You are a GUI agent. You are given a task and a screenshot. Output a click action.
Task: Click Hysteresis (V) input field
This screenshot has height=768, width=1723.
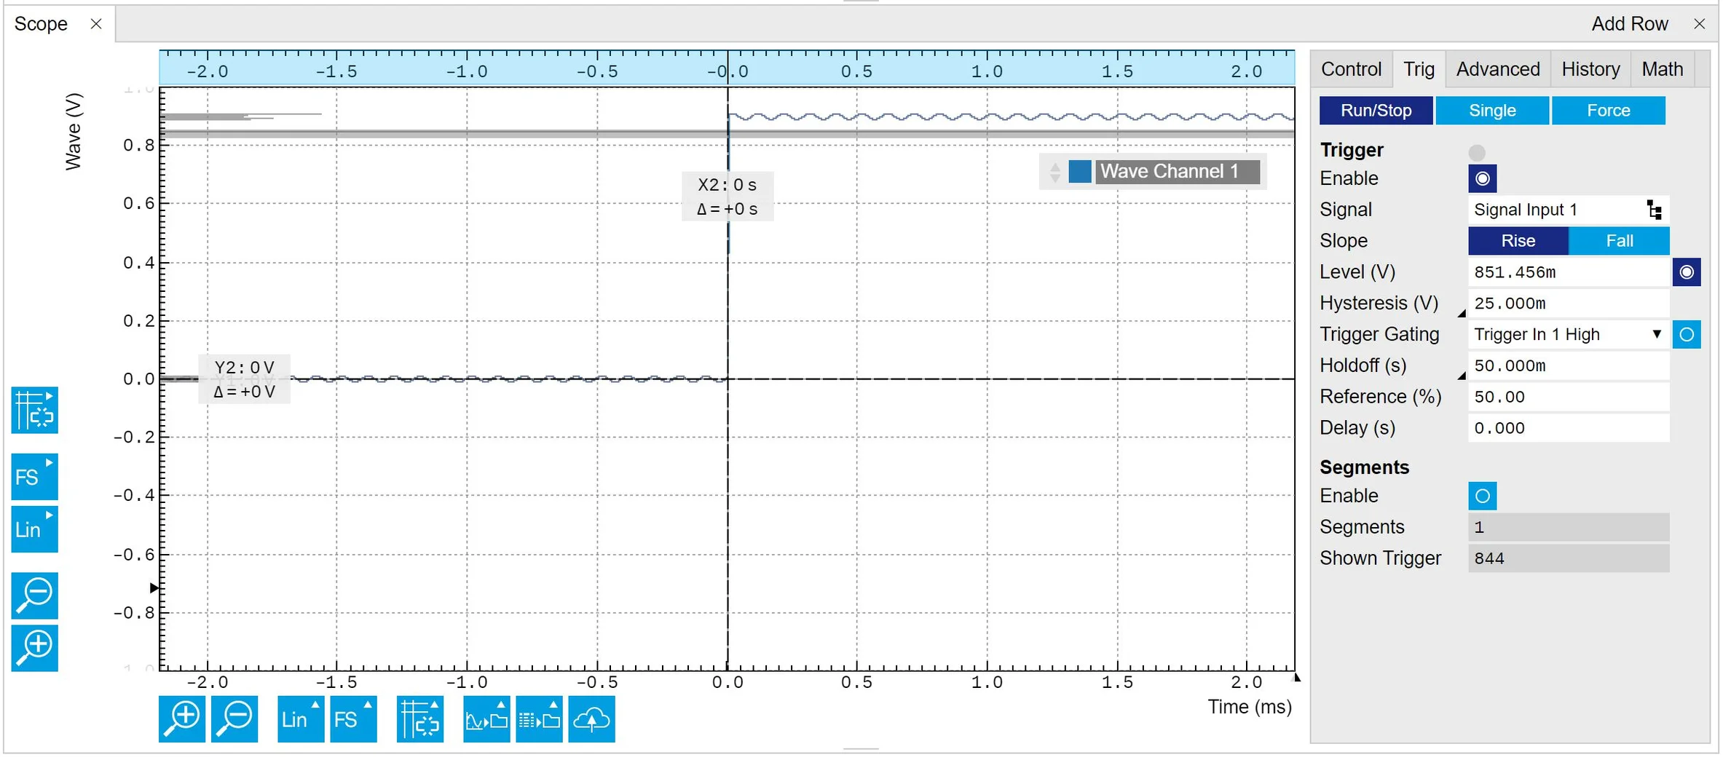[x=1568, y=304]
